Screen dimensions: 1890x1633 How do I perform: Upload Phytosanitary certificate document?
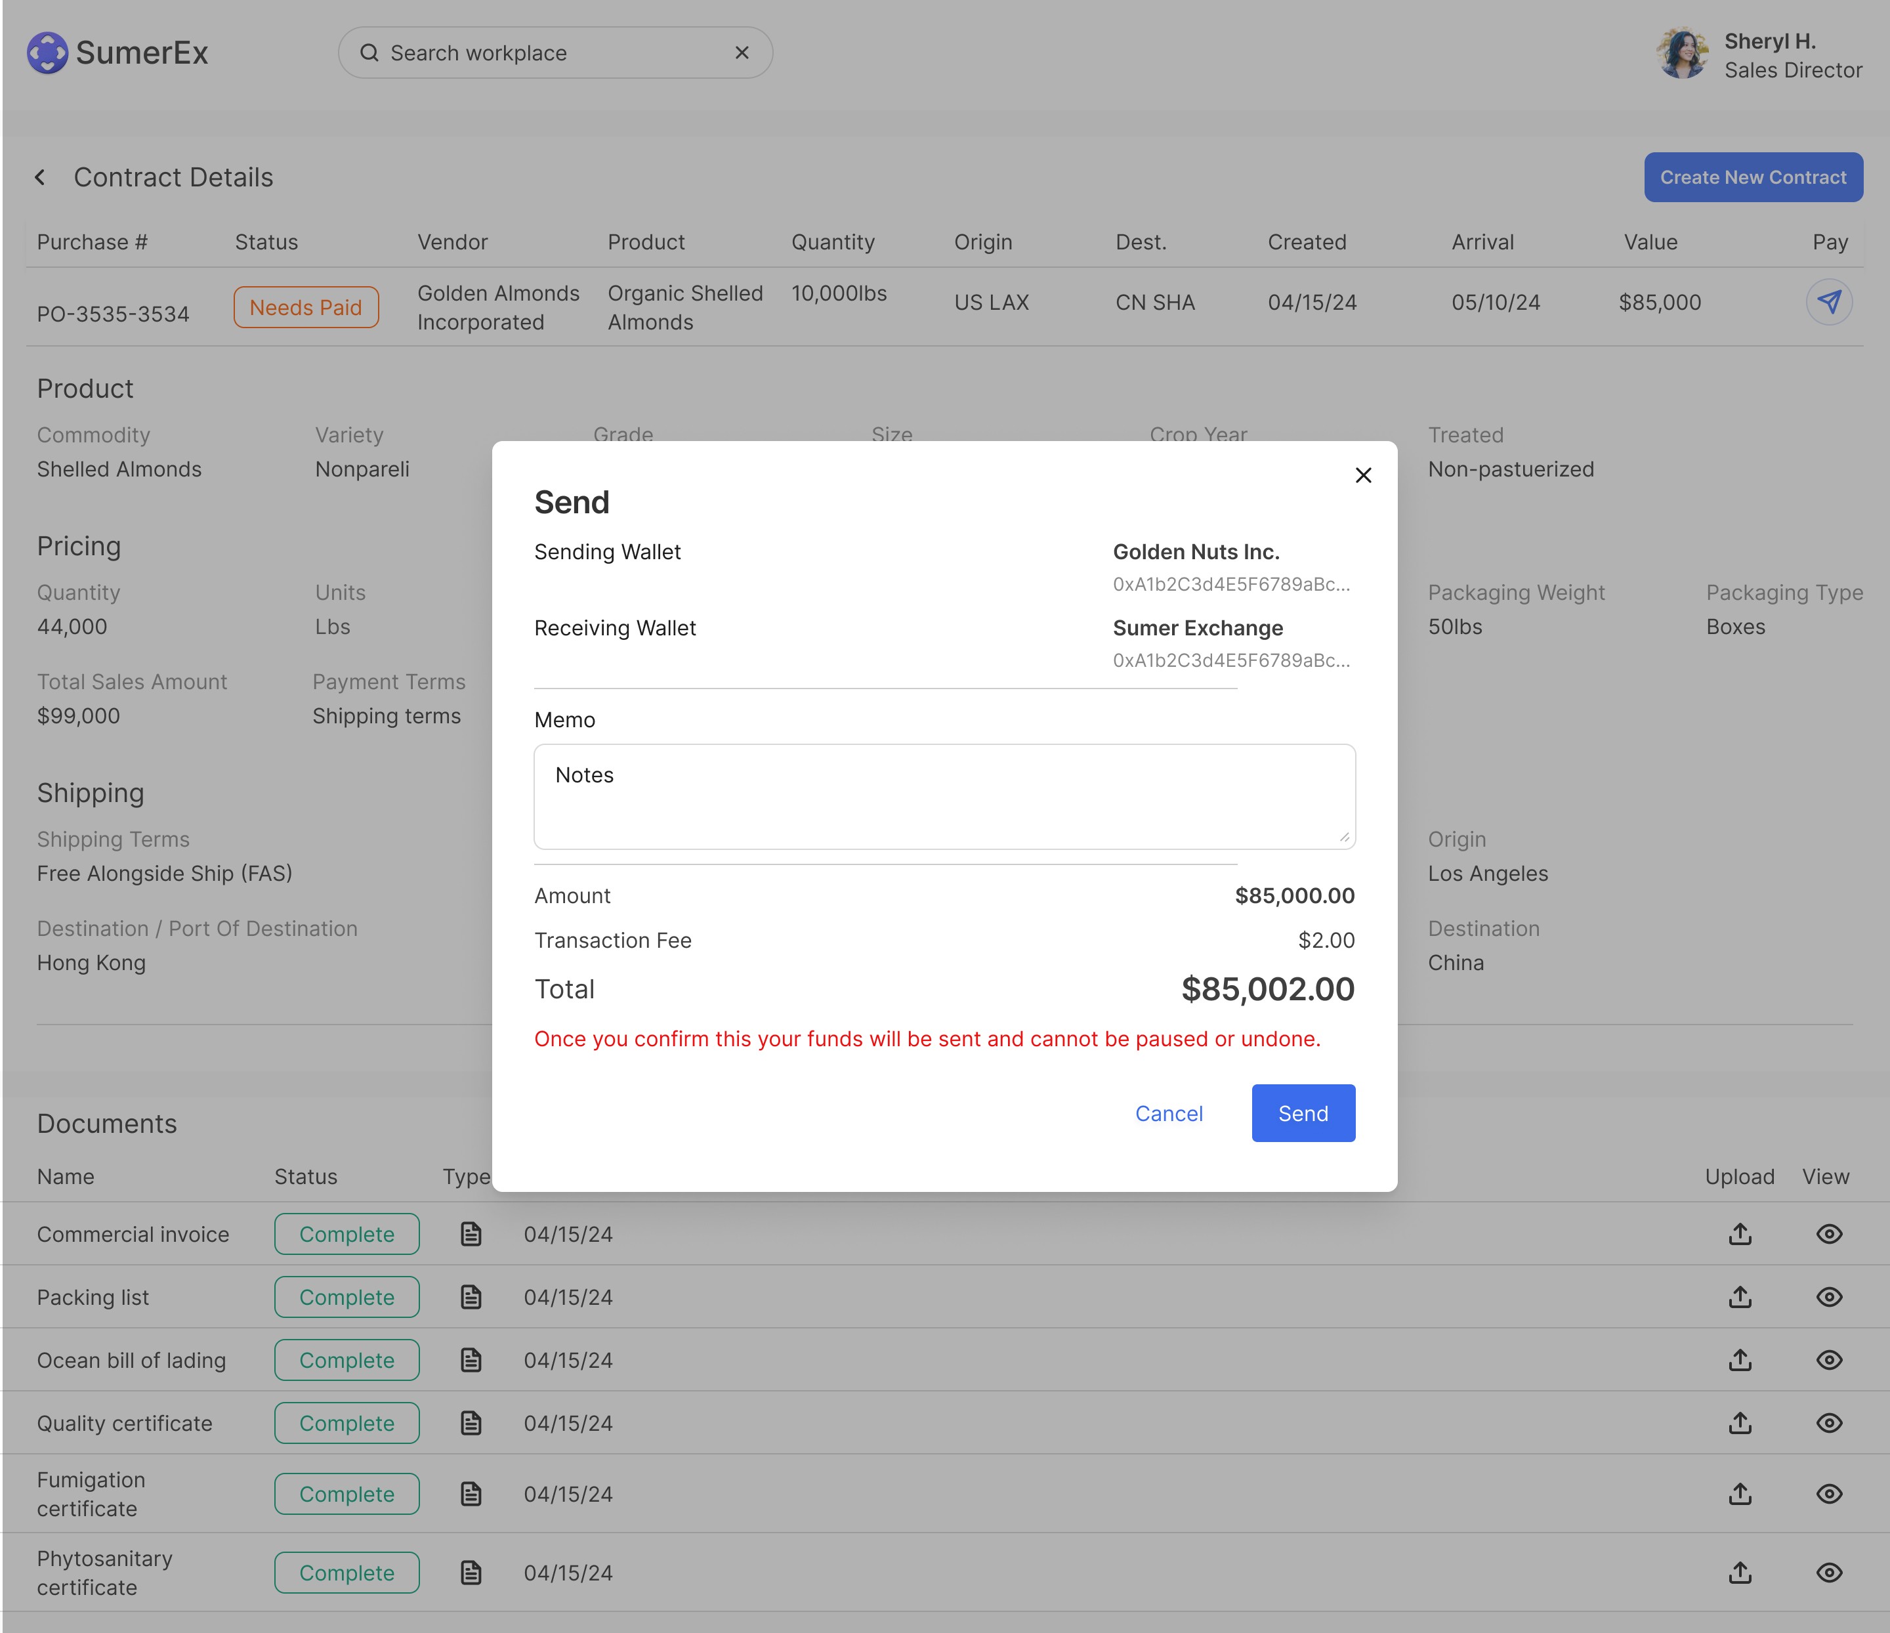tap(1740, 1573)
